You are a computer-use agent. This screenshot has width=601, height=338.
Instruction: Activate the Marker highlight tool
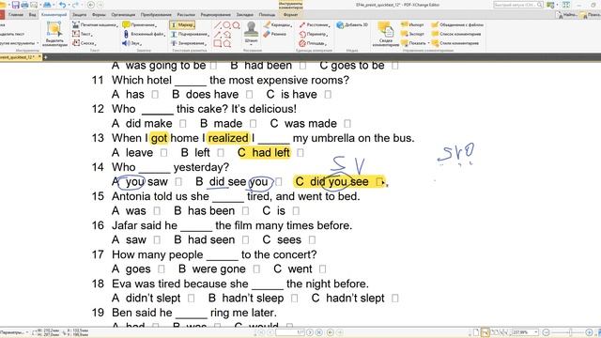[x=182, y=25]
